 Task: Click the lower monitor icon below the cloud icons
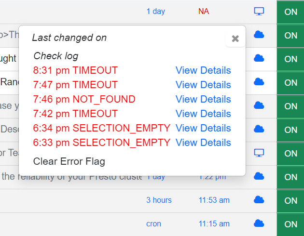coord(259,153)
